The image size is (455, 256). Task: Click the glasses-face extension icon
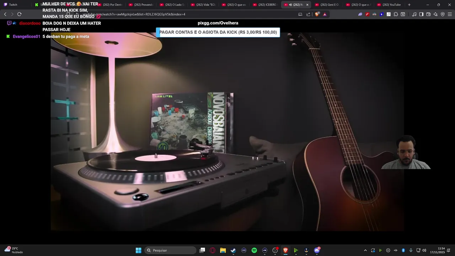[374, 14]
